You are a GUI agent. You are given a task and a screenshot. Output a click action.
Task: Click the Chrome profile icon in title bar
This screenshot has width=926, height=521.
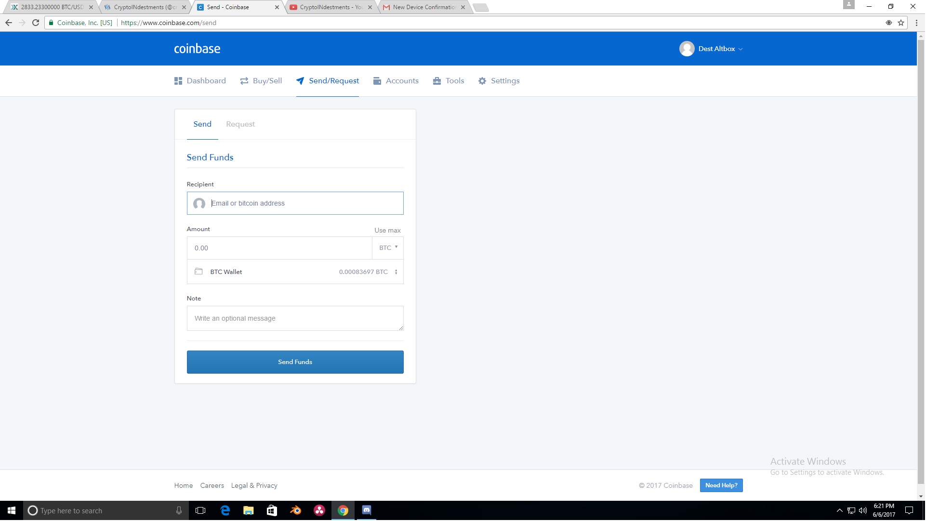[x=849, y=4]
